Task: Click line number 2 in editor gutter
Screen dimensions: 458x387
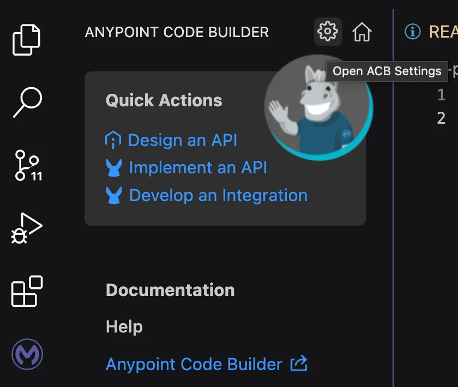Action: tap(441, 118)
